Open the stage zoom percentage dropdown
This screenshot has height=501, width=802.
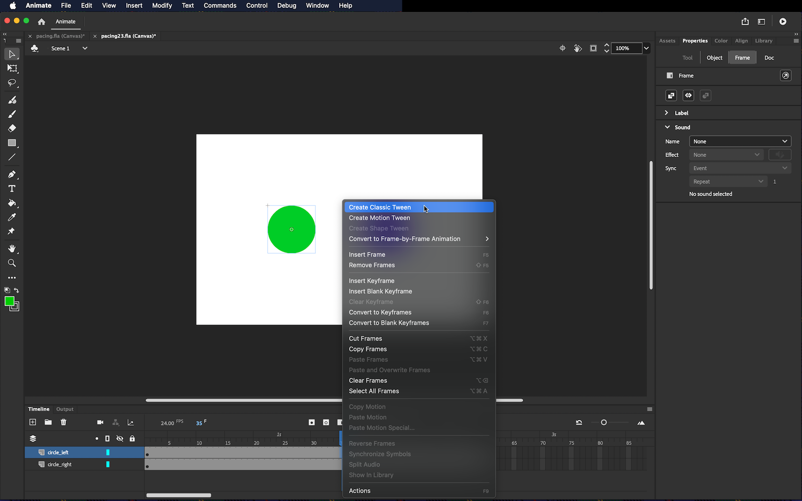(x=646, y=48)
